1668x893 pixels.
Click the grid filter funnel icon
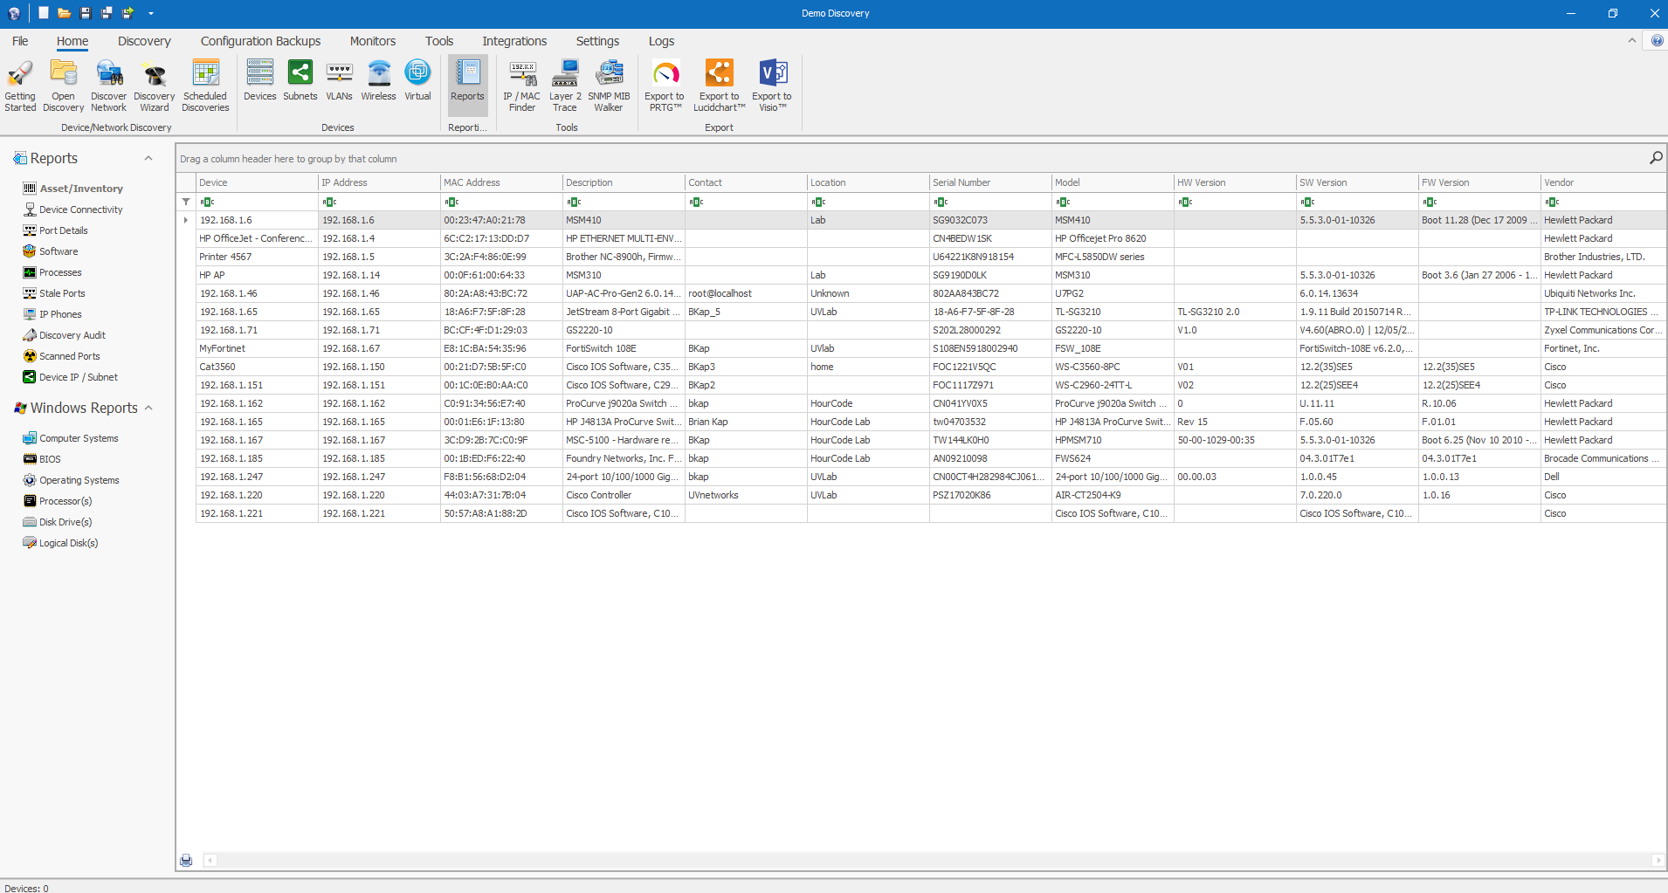point(186,202)
